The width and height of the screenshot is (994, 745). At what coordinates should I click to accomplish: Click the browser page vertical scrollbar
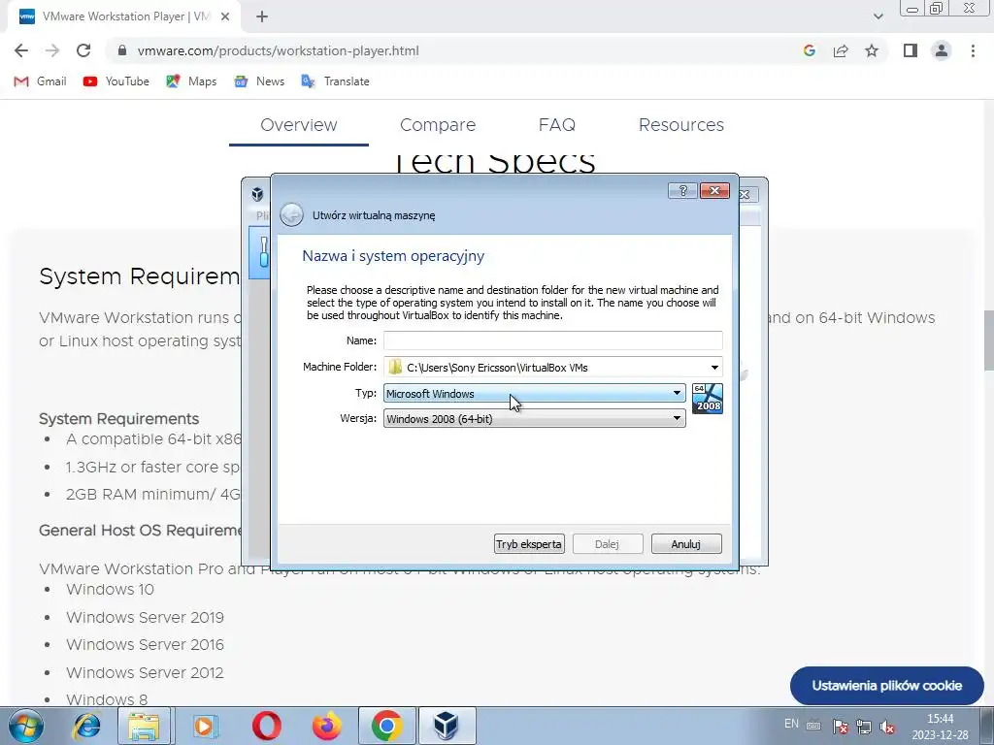click(x=988, y=340)
